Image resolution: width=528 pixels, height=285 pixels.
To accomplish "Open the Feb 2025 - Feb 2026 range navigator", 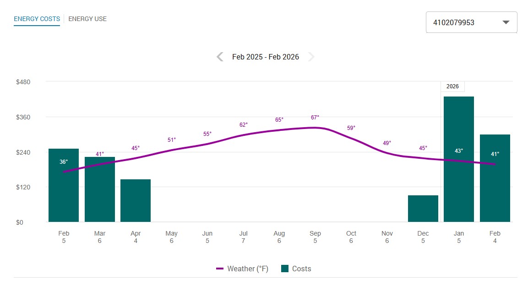I will (266, 56).
